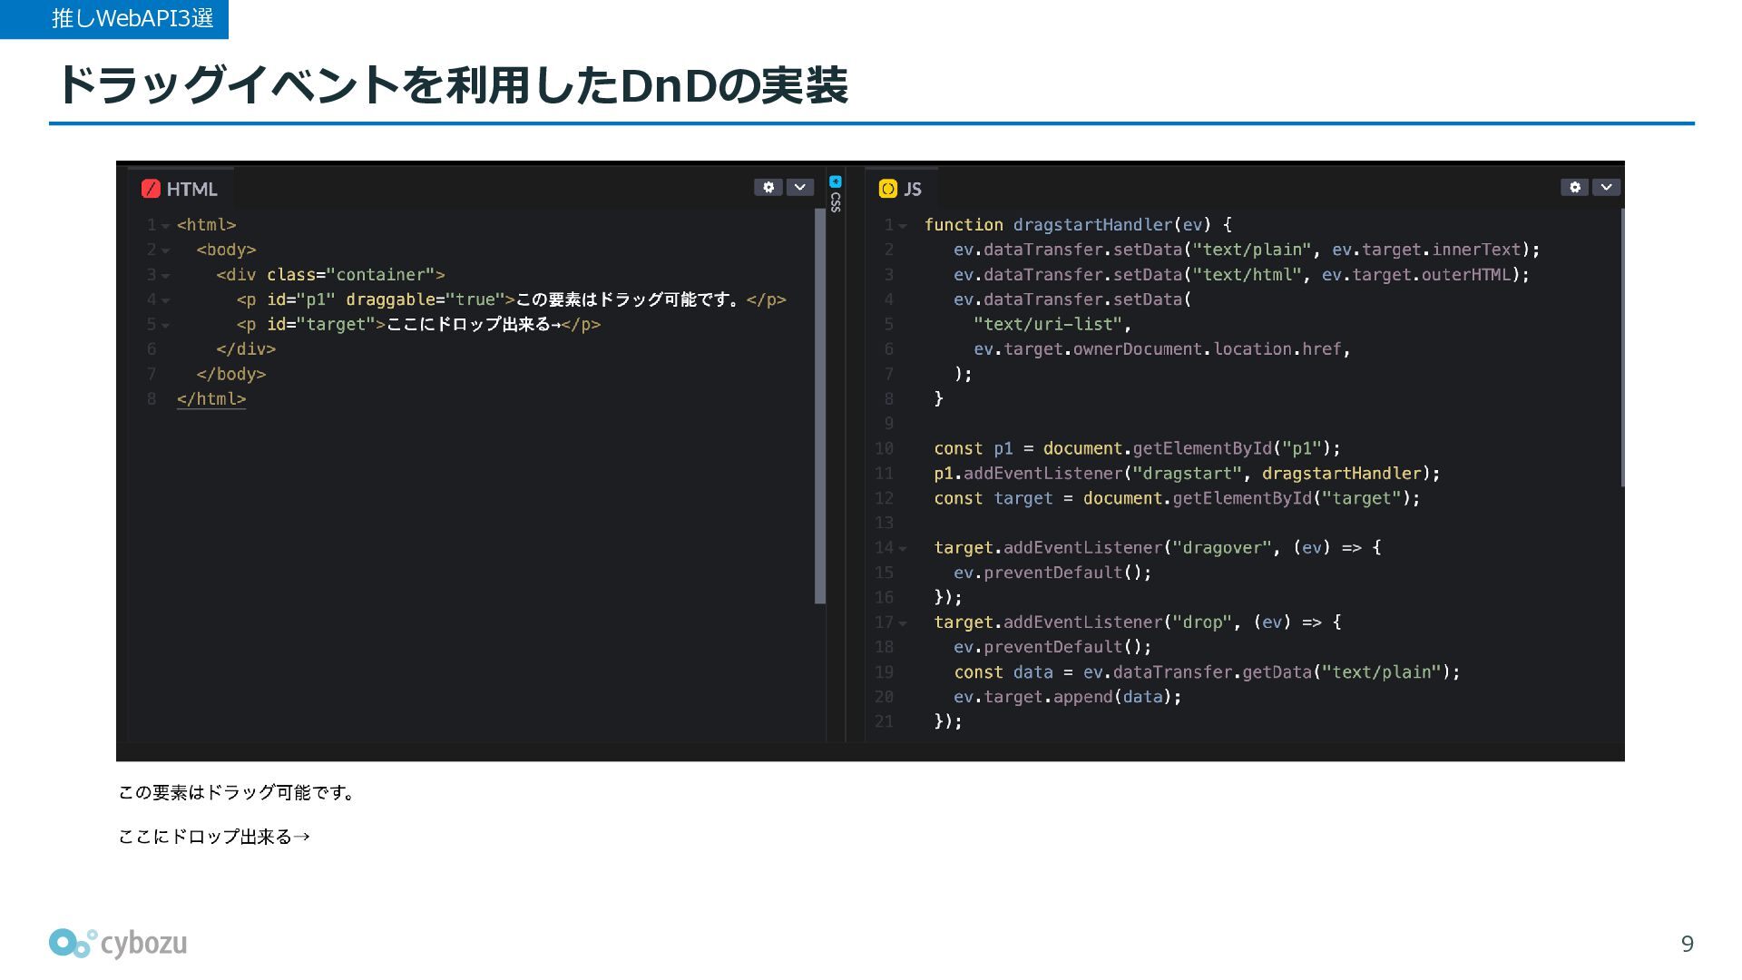Fold the drop listener at line 17

(903, 623)
